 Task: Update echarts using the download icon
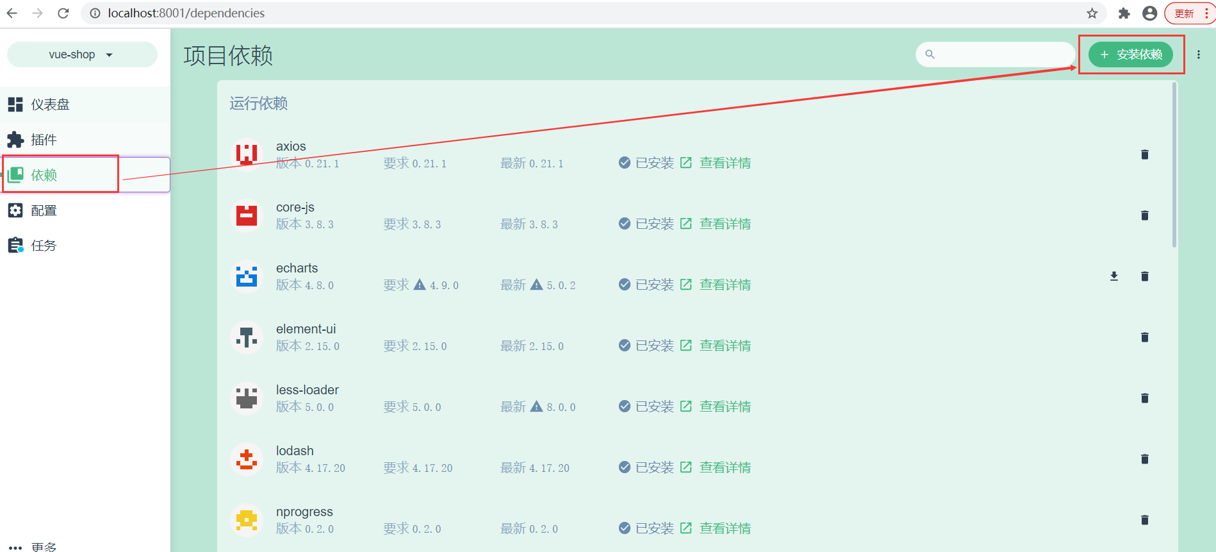point(1114,276)
